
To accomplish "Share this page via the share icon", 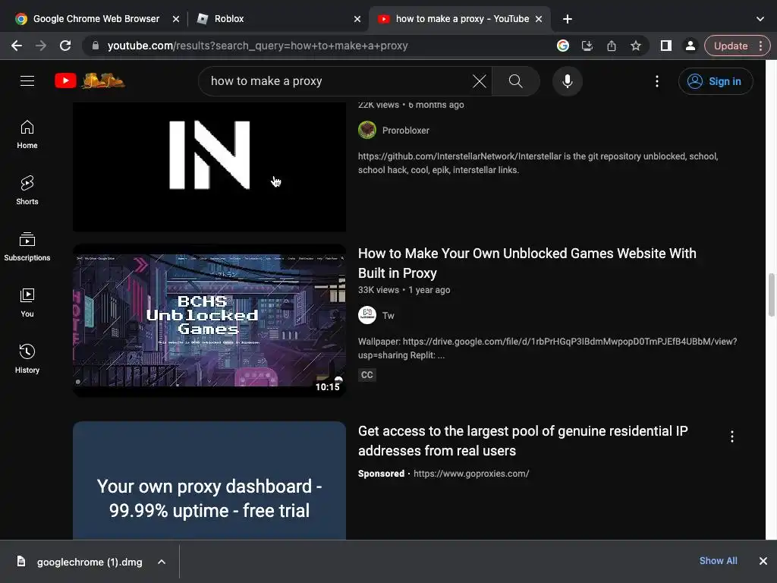I will [x=611, y=46].
